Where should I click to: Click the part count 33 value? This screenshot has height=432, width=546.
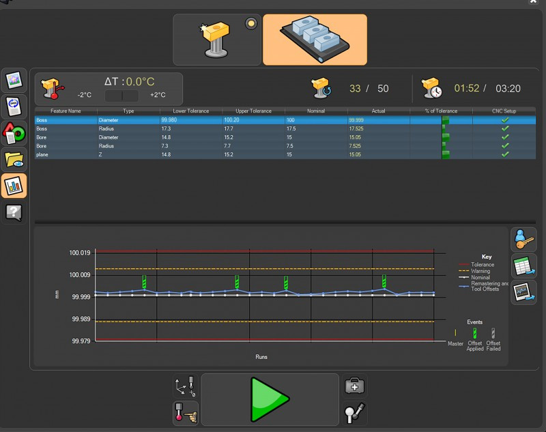click(355, 89)
